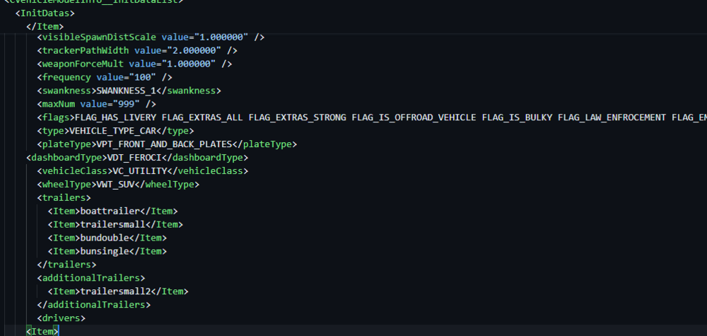Click VEHICLE_TYPE_CAR text
The image size is (707, 336).
(x=112, y=131)
